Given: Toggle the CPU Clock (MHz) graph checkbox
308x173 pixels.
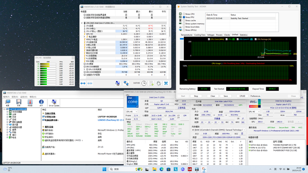Looking at the screenshot, I should click(x=209, y=39).
